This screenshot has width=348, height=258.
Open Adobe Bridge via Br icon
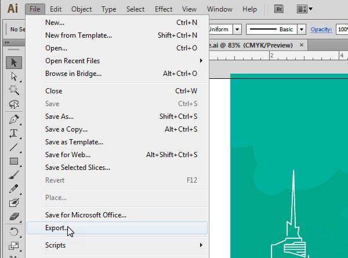[x=279, y=9]
